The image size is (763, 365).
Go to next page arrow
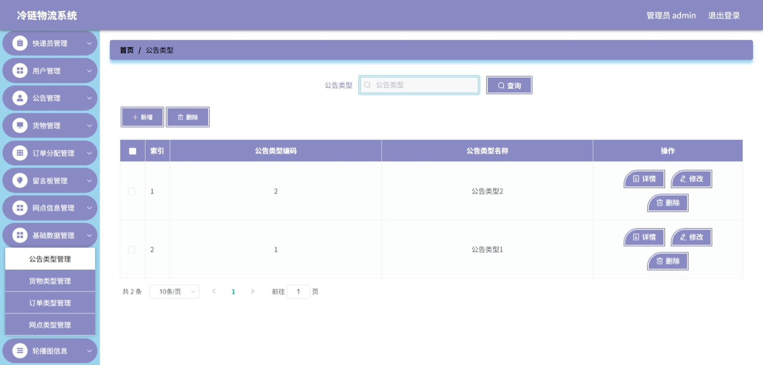tap(253, 291)
